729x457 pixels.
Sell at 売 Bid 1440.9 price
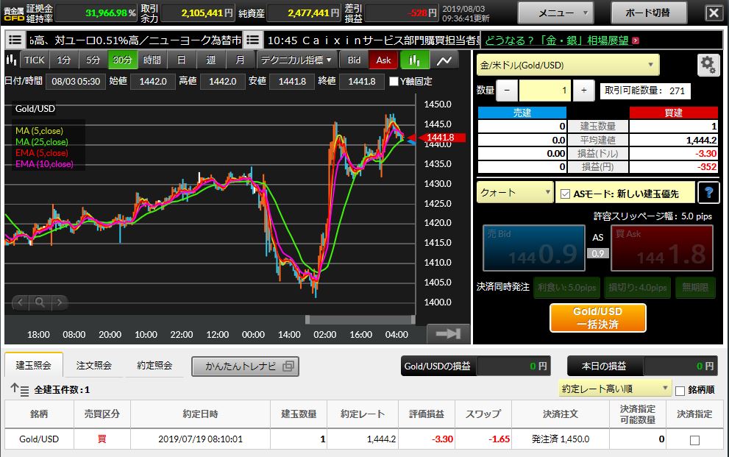point(534,248)
